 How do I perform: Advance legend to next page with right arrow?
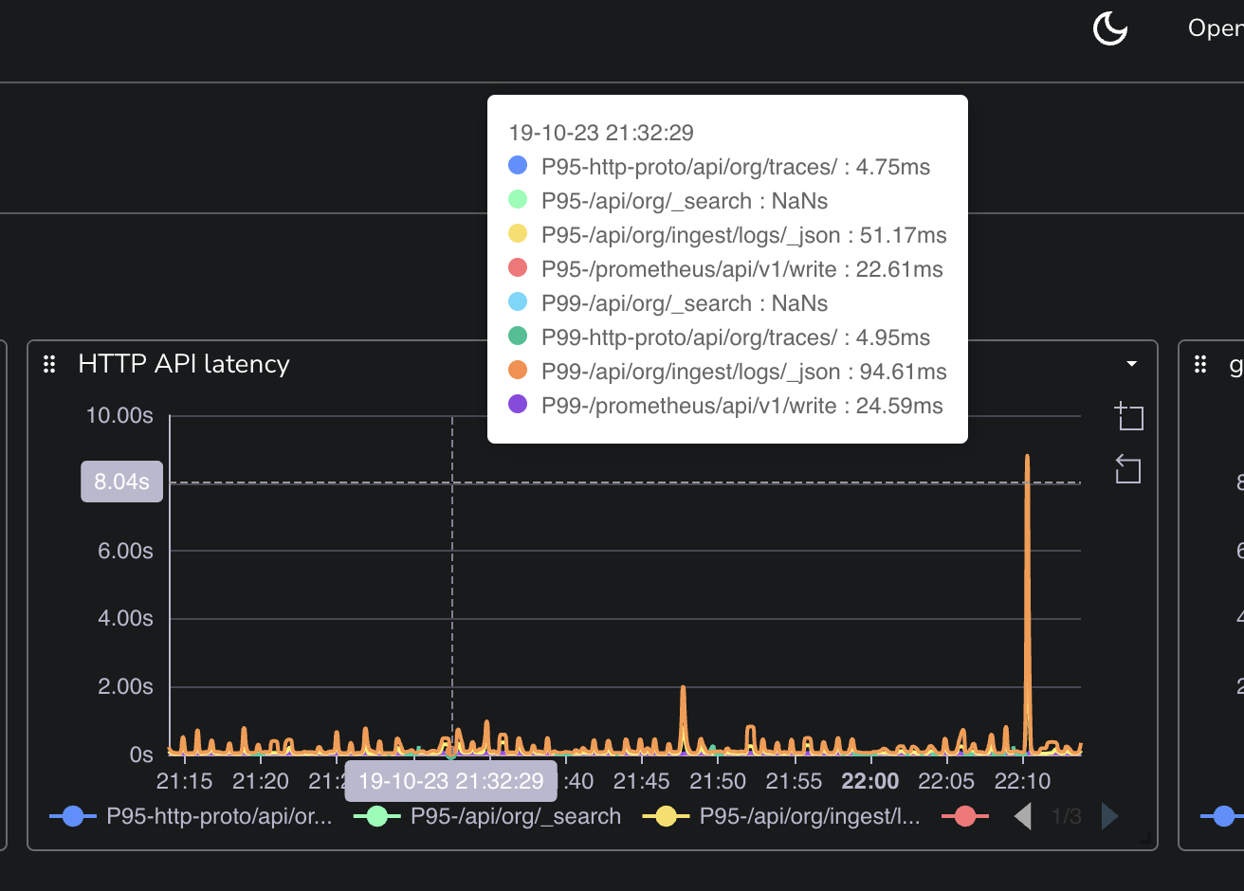[x=1108, y=815]
